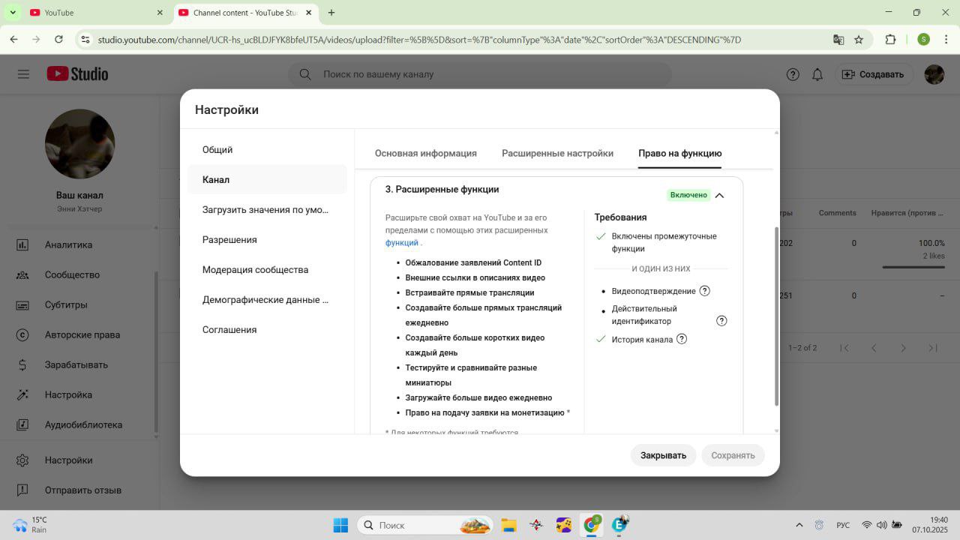Click the checkmark beside История канала
This screenshot has height=540, width=960.
tap(601, 339)
